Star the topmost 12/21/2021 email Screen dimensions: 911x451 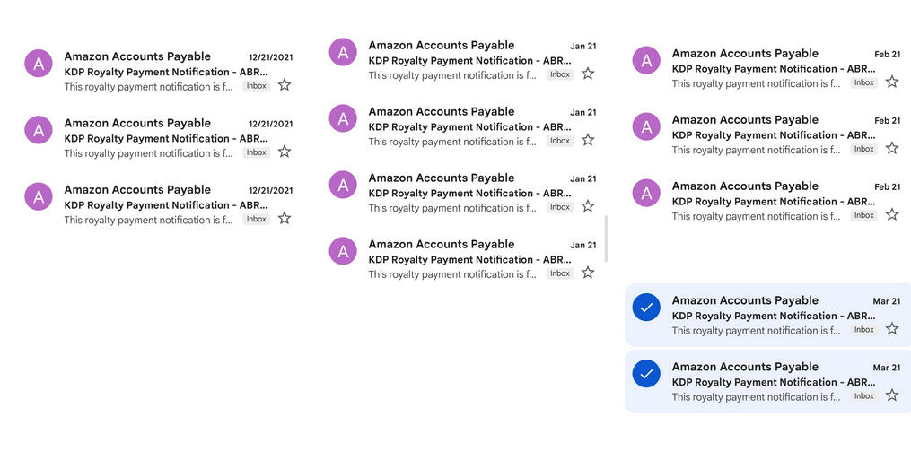(285, 85)
